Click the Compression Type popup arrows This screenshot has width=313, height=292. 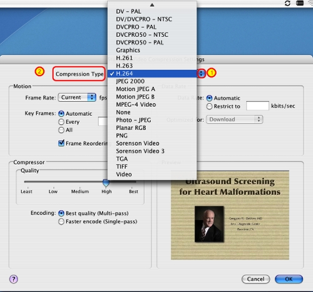(x=201, y=73)
